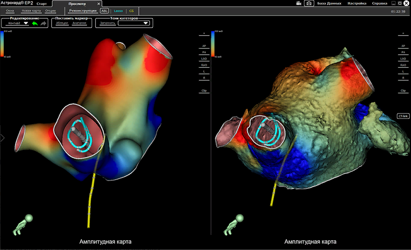The height and width of the screenshot is (250, 411).
Task: Click the left pane body orientation figure
Action: [23, 225]
